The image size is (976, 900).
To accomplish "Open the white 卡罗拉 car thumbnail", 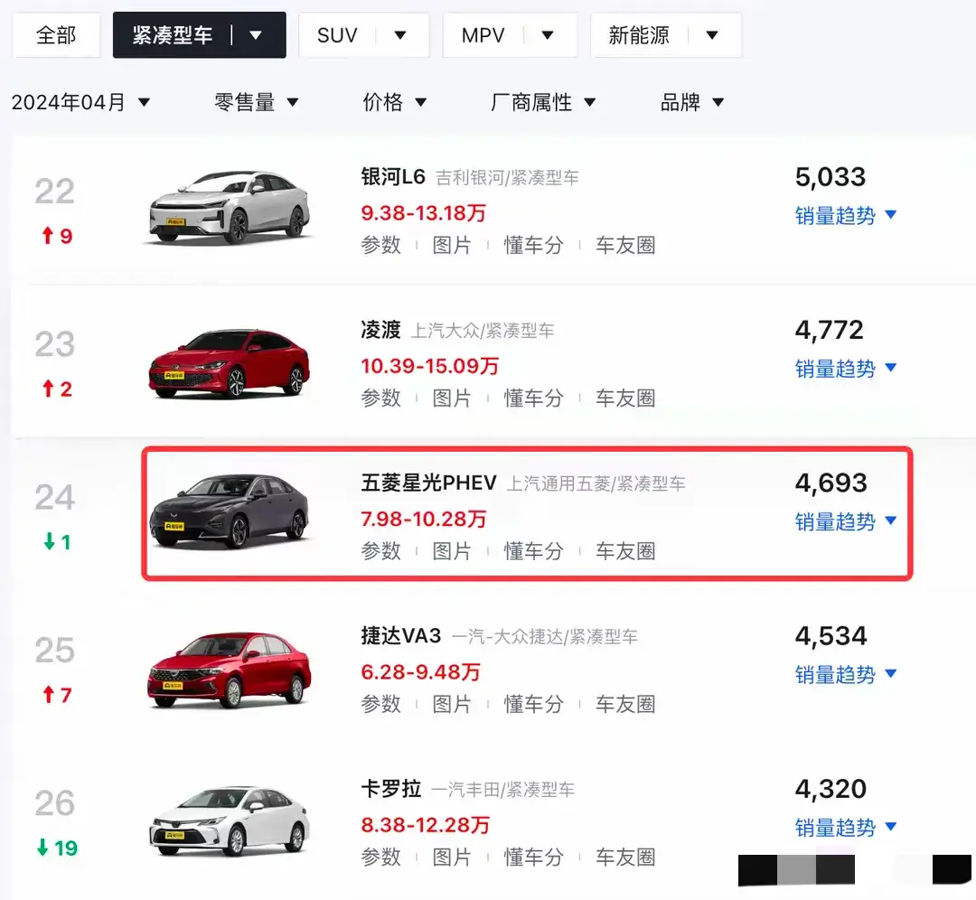I will tap(230, 820).
